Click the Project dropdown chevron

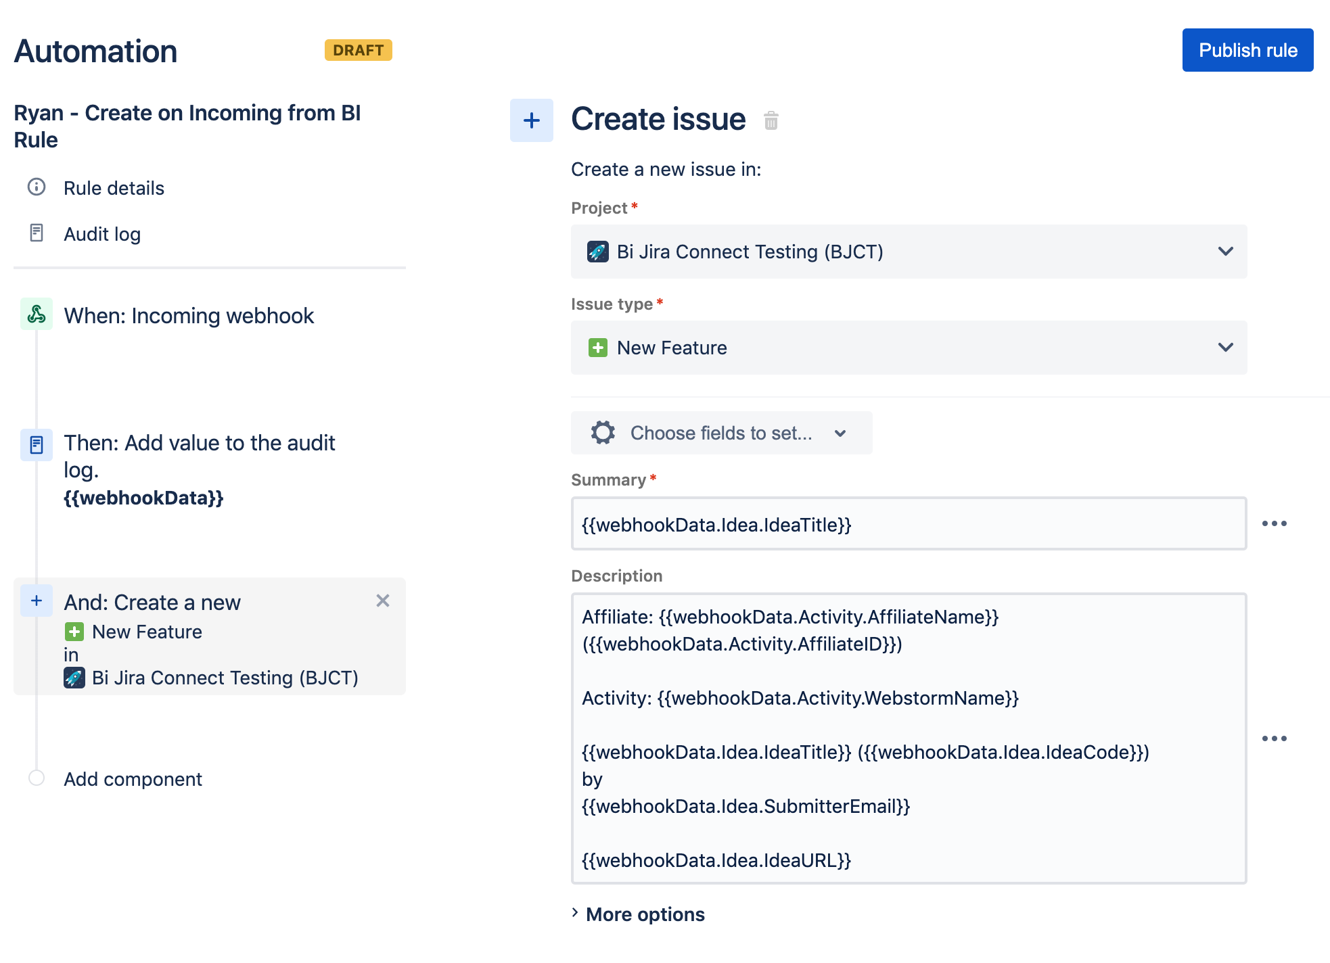point(1226,252)
